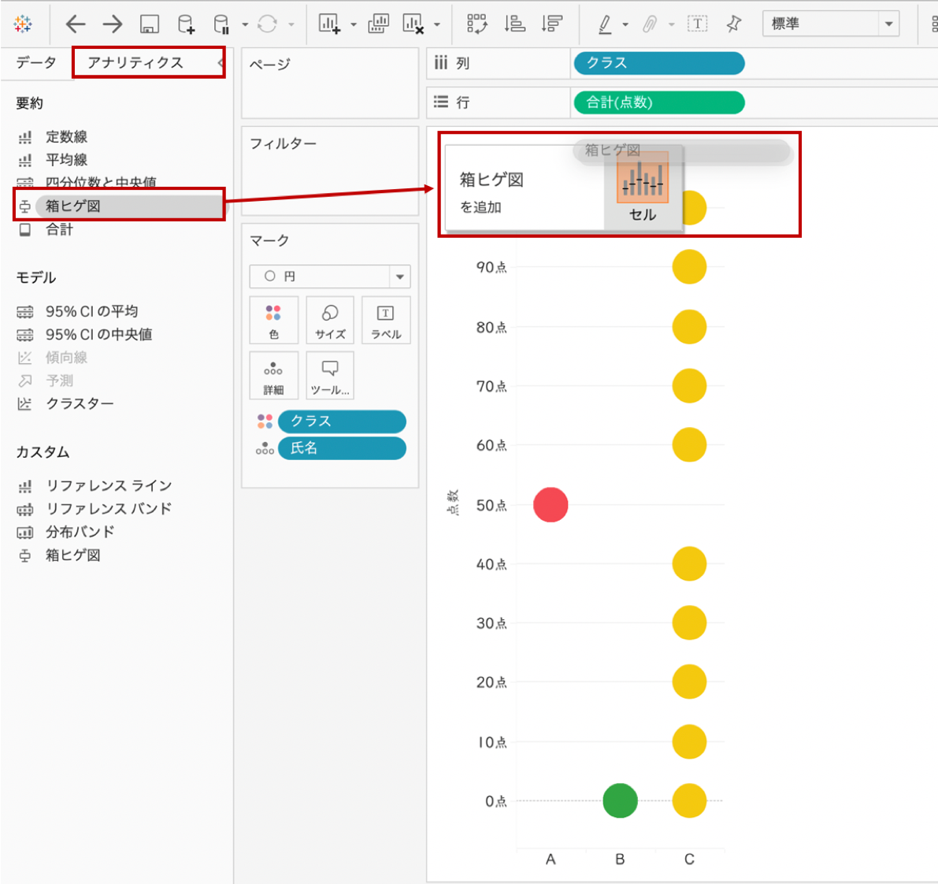The width and height of the screenshot is (938, 884).
Task: Open the new worksheet dropdown arrow
Action: pos(354,24)
